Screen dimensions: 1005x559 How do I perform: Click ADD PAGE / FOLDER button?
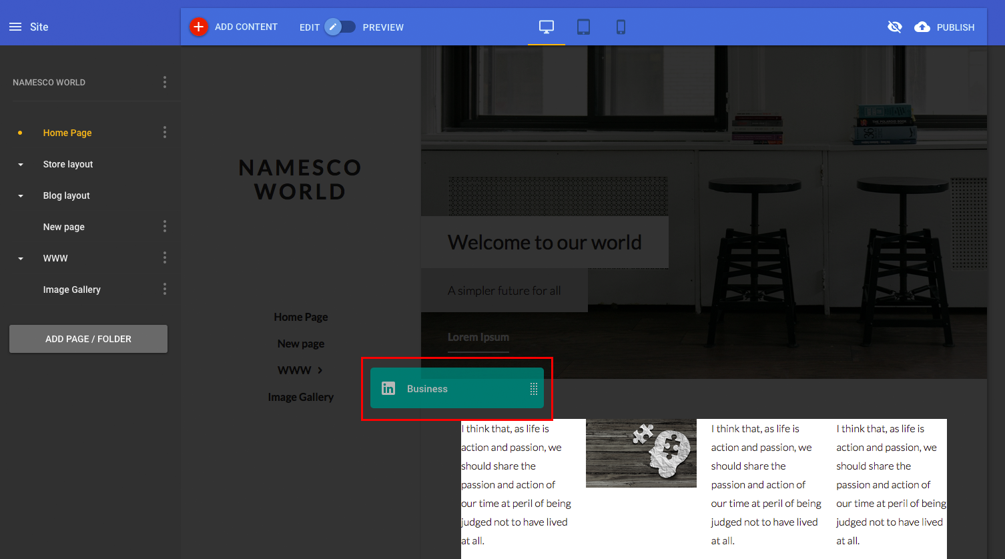coord(88,339)
